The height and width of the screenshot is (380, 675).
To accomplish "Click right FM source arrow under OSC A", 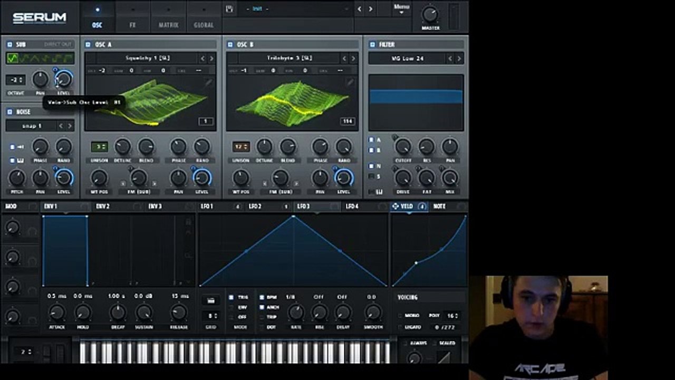I will [155, 183].
